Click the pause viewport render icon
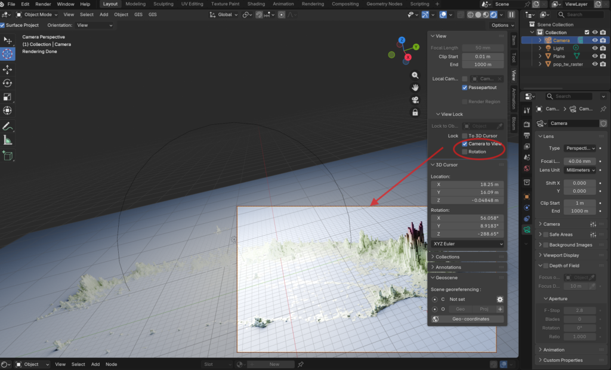 click(511, 15)
